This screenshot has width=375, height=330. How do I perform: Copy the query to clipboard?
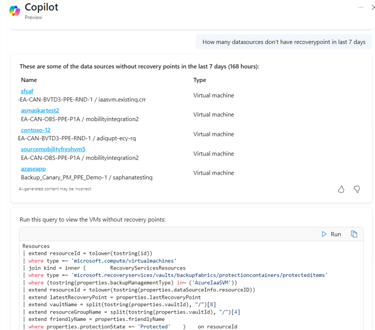tap(354, 234)
